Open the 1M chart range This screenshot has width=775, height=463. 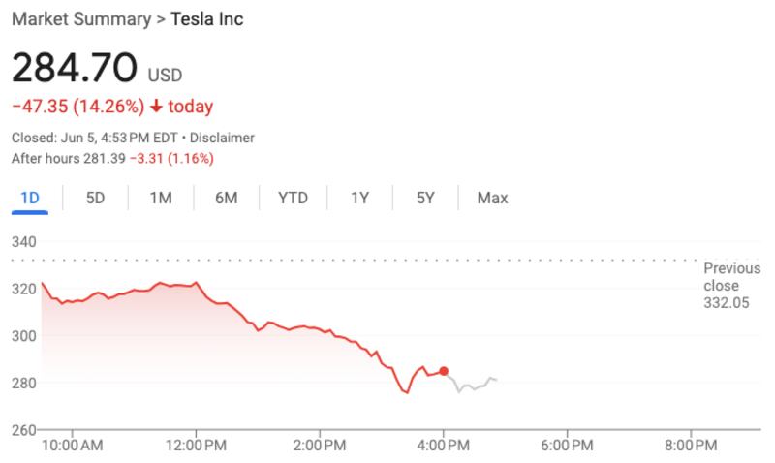coord(160,199)
